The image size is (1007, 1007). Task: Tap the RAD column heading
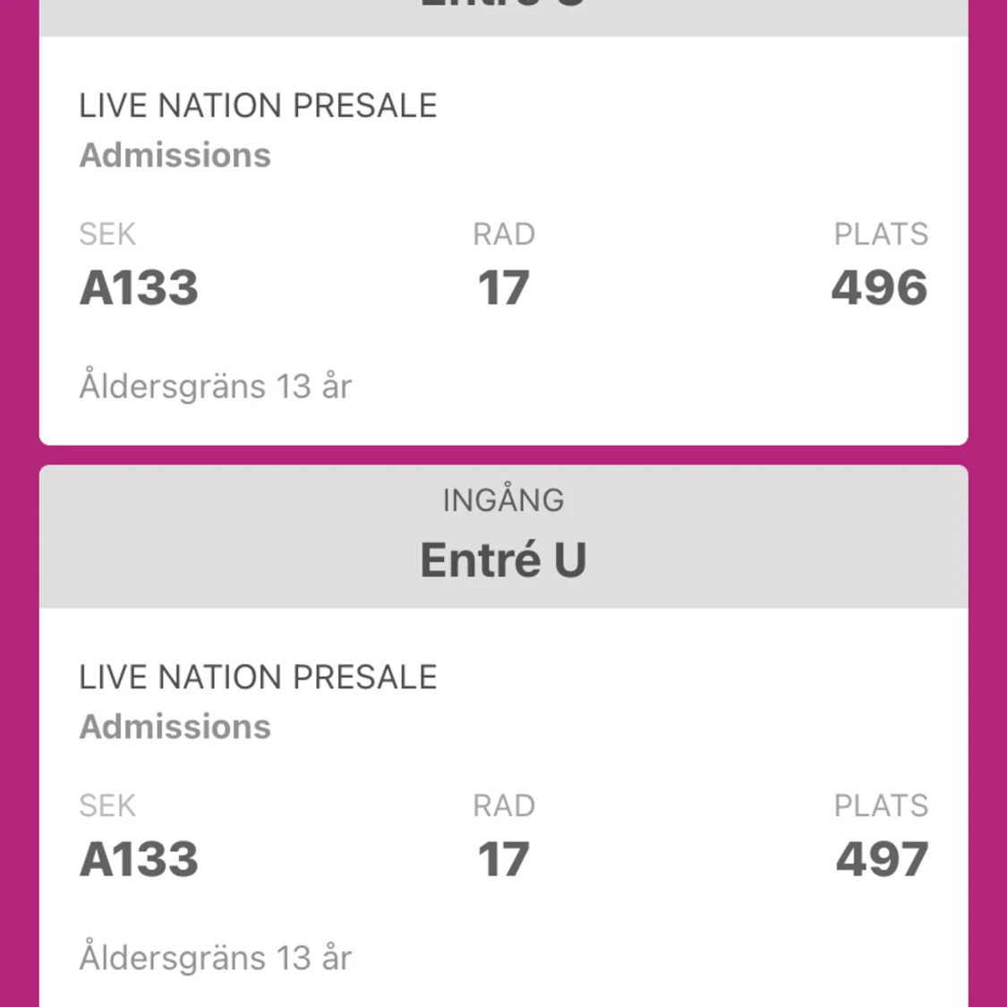pyautogui.click(x=504, y=233)
